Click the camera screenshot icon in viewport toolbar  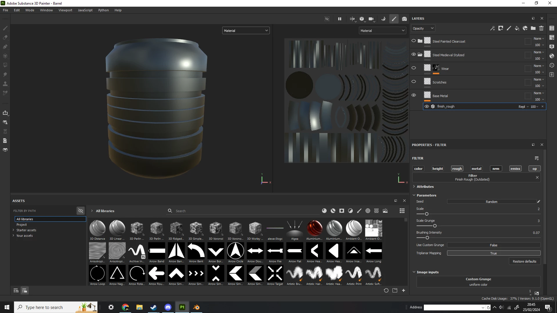tap(404, 19)
